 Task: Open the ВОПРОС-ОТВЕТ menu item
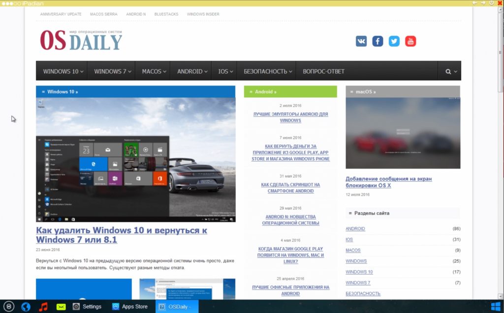click(x=323, y=71)
